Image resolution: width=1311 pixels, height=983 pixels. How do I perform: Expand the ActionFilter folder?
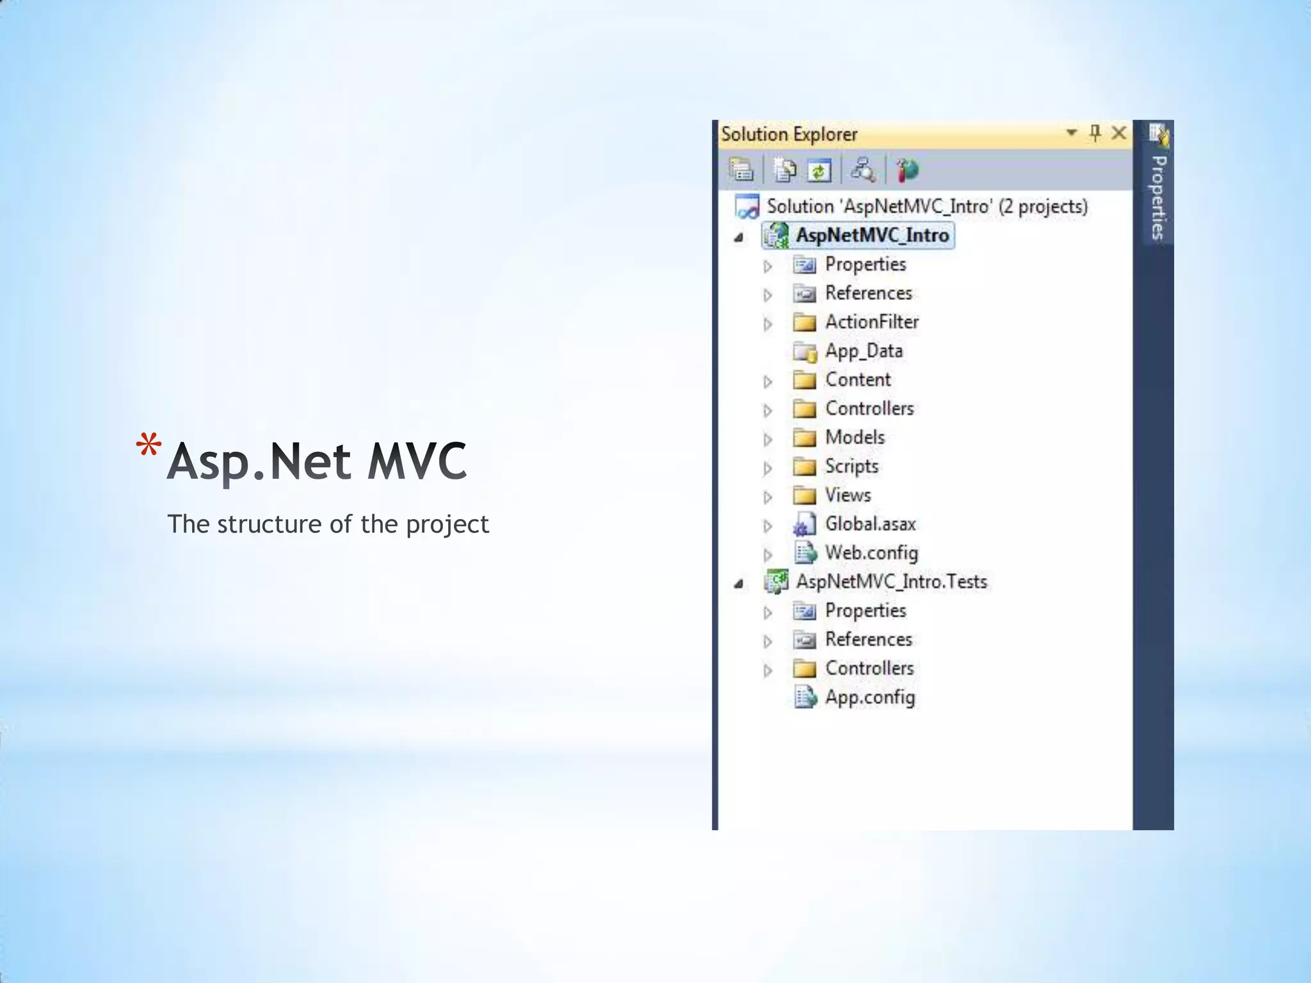768,324
